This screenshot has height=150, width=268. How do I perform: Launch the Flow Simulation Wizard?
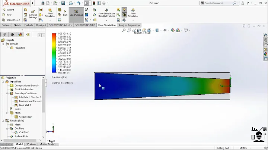pyautogui.click(x=8, y=10)
